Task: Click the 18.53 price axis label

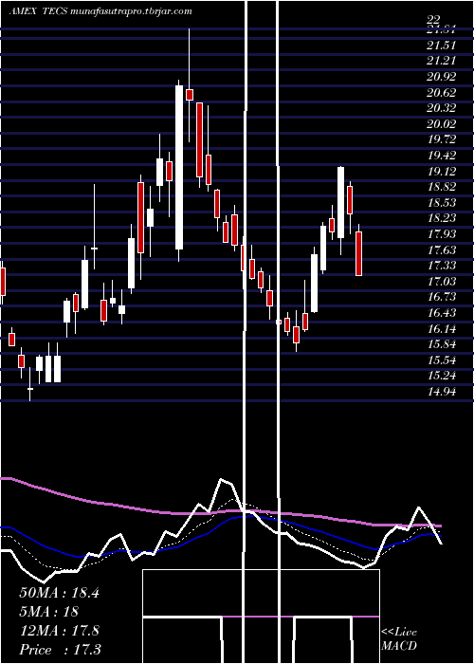Action: pyautogui.click(x=441, y=202)
